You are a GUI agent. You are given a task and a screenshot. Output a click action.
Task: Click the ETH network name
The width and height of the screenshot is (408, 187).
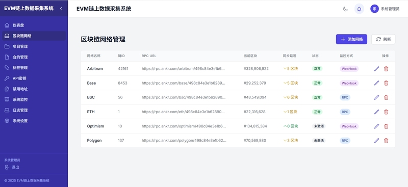coord(91,112)
